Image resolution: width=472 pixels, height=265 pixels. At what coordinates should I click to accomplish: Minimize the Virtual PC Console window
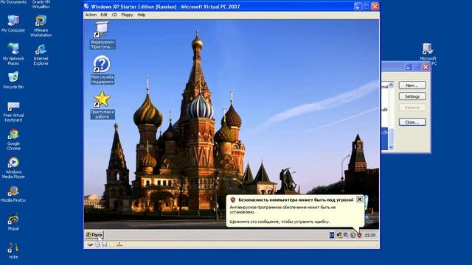[409, 67]
